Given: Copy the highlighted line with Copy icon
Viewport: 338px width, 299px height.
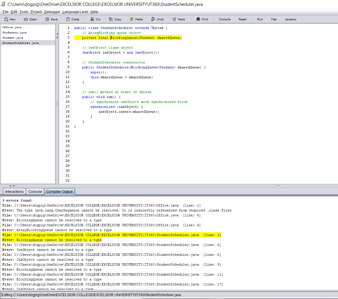Looking at the screenshot, I should pos(115,19).
